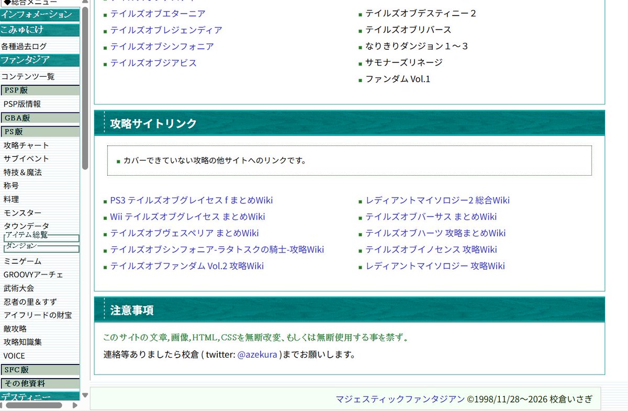
Task: Open レディアントマイソロジー2 総合Wiki
Action: [x=438, y=200]
